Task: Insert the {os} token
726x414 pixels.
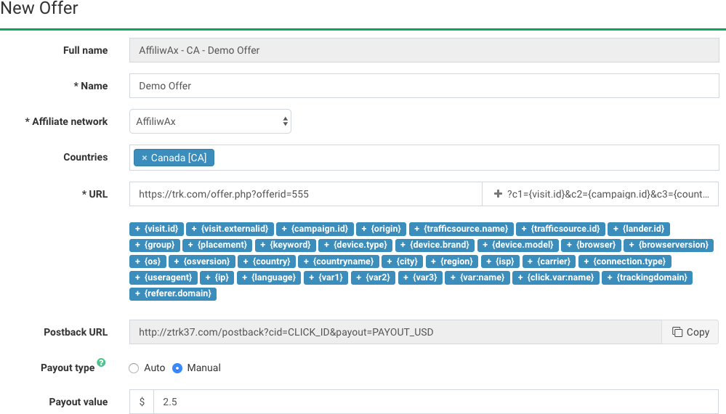Action: click(148, 261)
